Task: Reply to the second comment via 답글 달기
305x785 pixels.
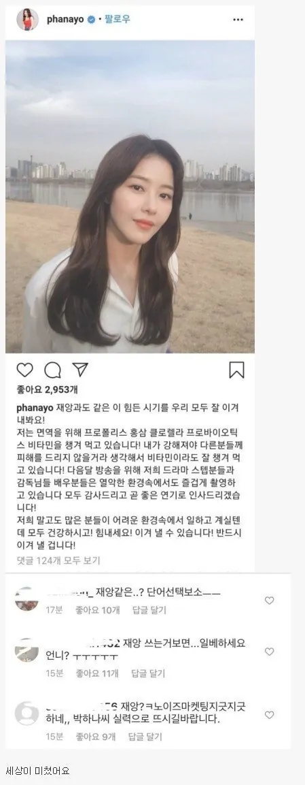Action: [148, 673]
